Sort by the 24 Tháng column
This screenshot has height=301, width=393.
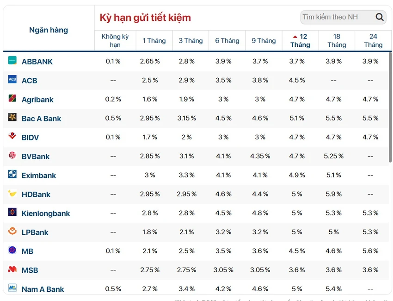373,41
